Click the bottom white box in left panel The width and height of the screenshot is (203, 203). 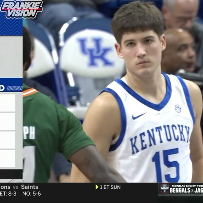tap(8, 158)
